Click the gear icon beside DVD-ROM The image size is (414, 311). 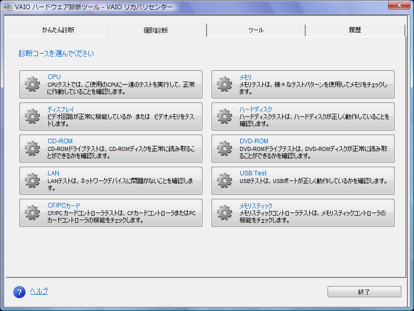coord(224,148)
